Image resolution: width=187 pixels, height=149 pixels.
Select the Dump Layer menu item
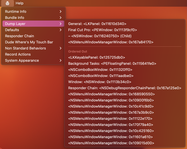tap(33, 24)
